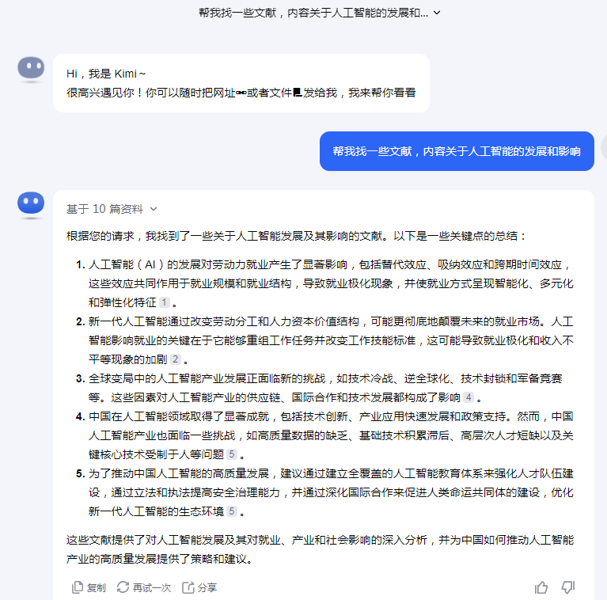This screenshot has height=600, width=607.
Task: Click Kimi avatar beside greeting message
Action: [x=31, y=69]
